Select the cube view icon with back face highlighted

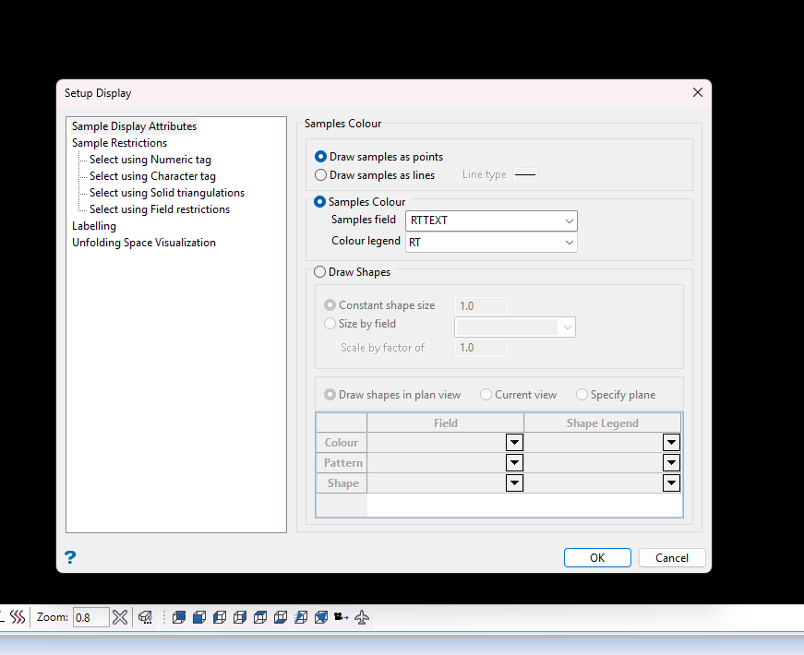(179, 617)
